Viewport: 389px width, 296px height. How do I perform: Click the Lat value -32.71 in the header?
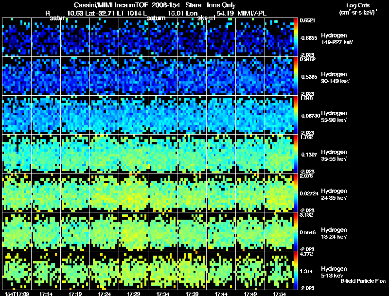(106, 13)
